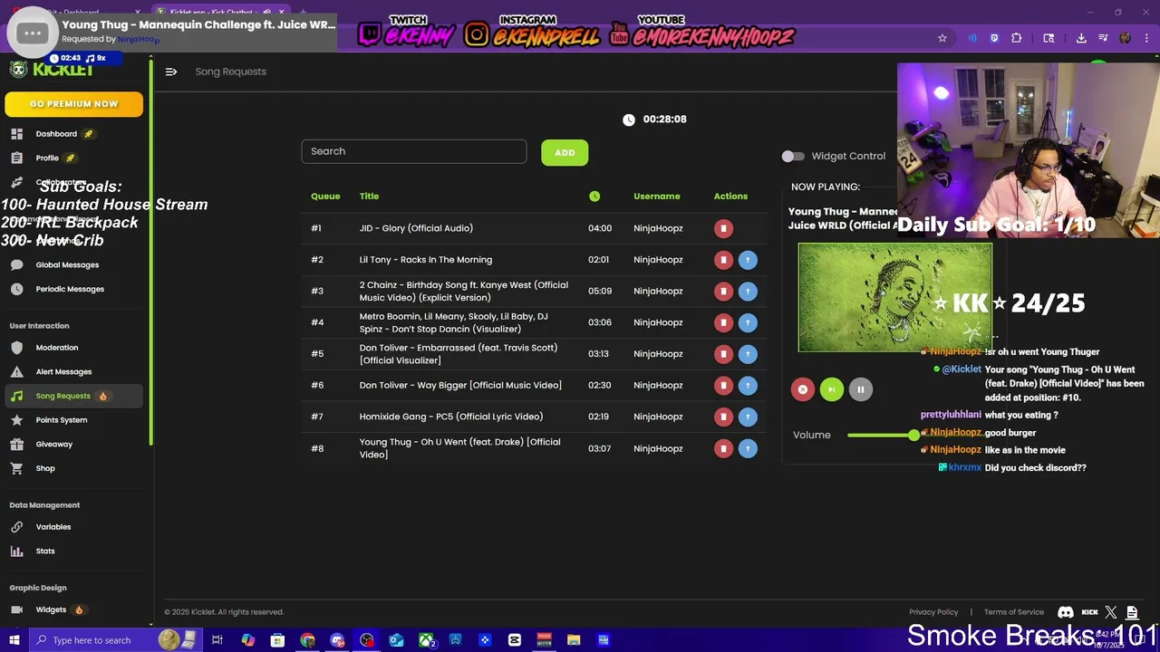Image resolution: width=1160 pixels, height=652 pixels.
Task: Open Stats under Data Management
Action: coord(74,551)
